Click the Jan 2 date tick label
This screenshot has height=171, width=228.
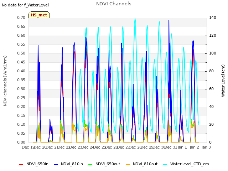coord(194,147)
